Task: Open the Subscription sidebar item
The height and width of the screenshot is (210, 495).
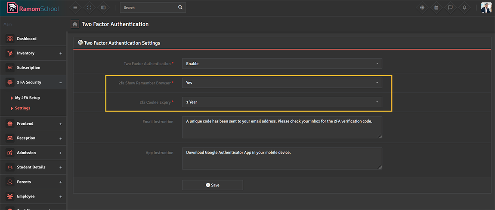Action: click(x=28, y=68)
